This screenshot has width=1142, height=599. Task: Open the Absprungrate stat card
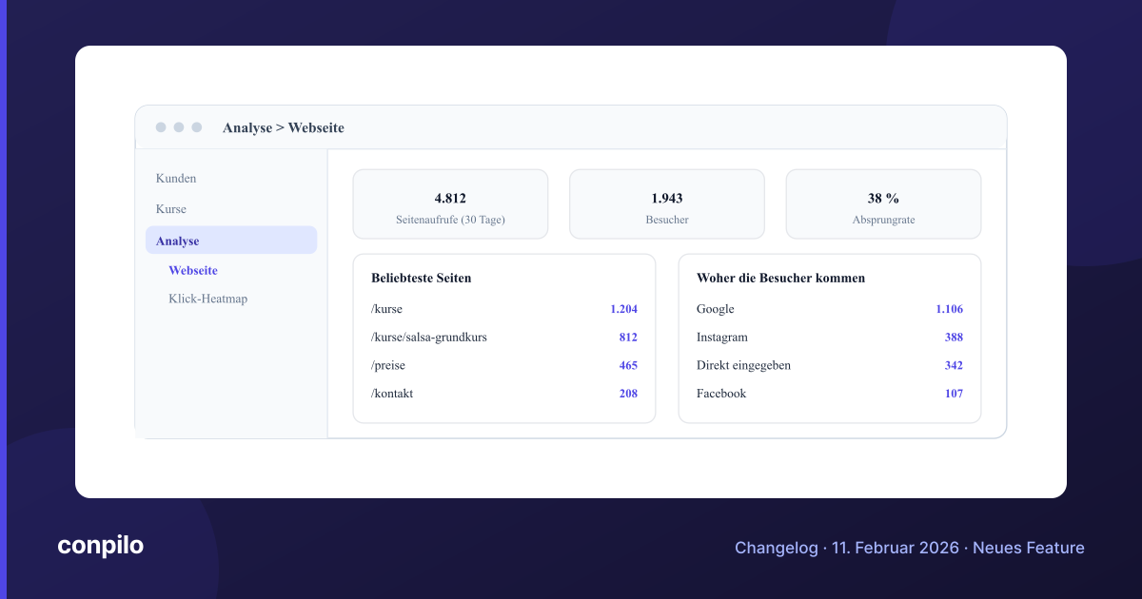coord(883,204)
